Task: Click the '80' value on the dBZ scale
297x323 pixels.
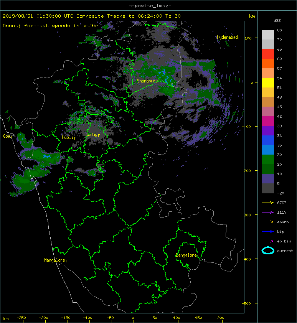Action: click(x=279, y=30)
